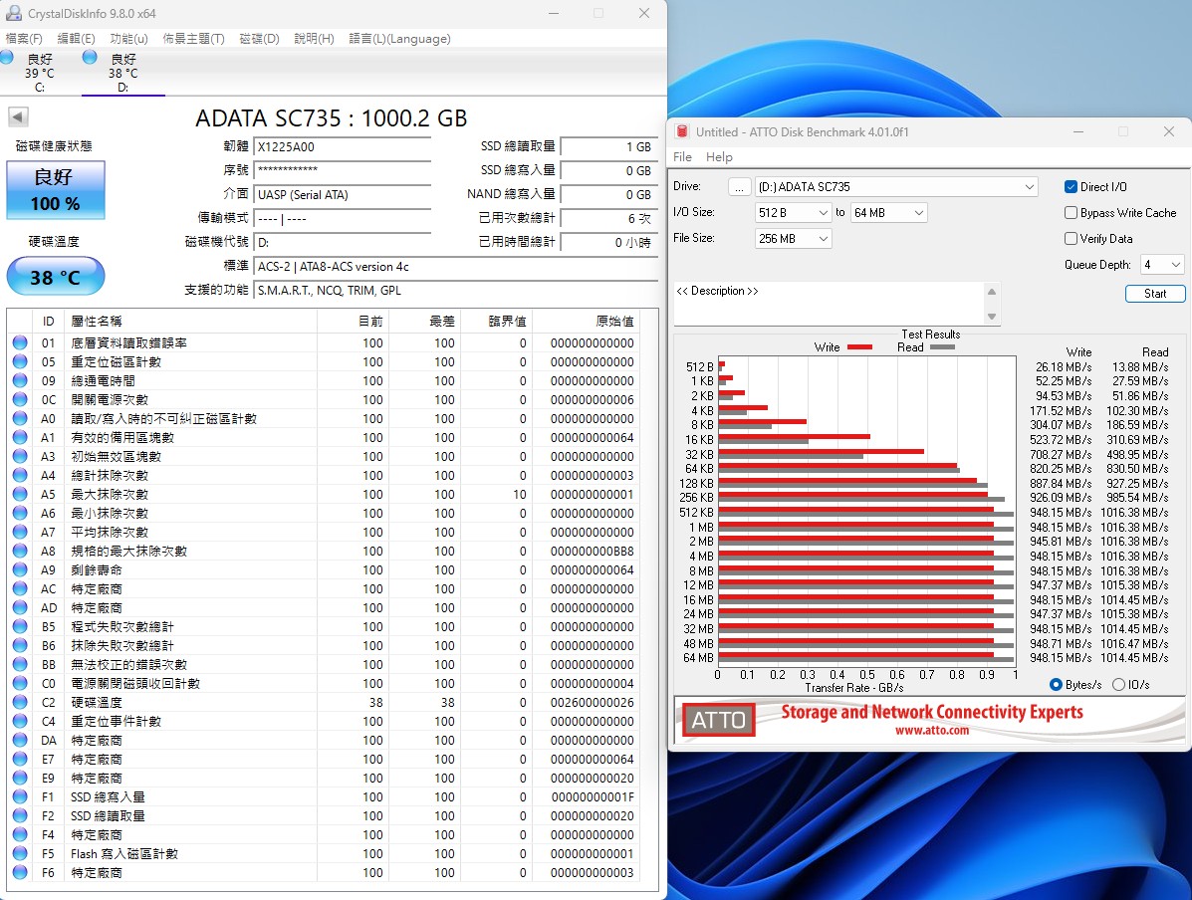Screen dimensions: 1192x900
Task: Click the 38 °C temperature button
Action: click(x=56, y=276)
